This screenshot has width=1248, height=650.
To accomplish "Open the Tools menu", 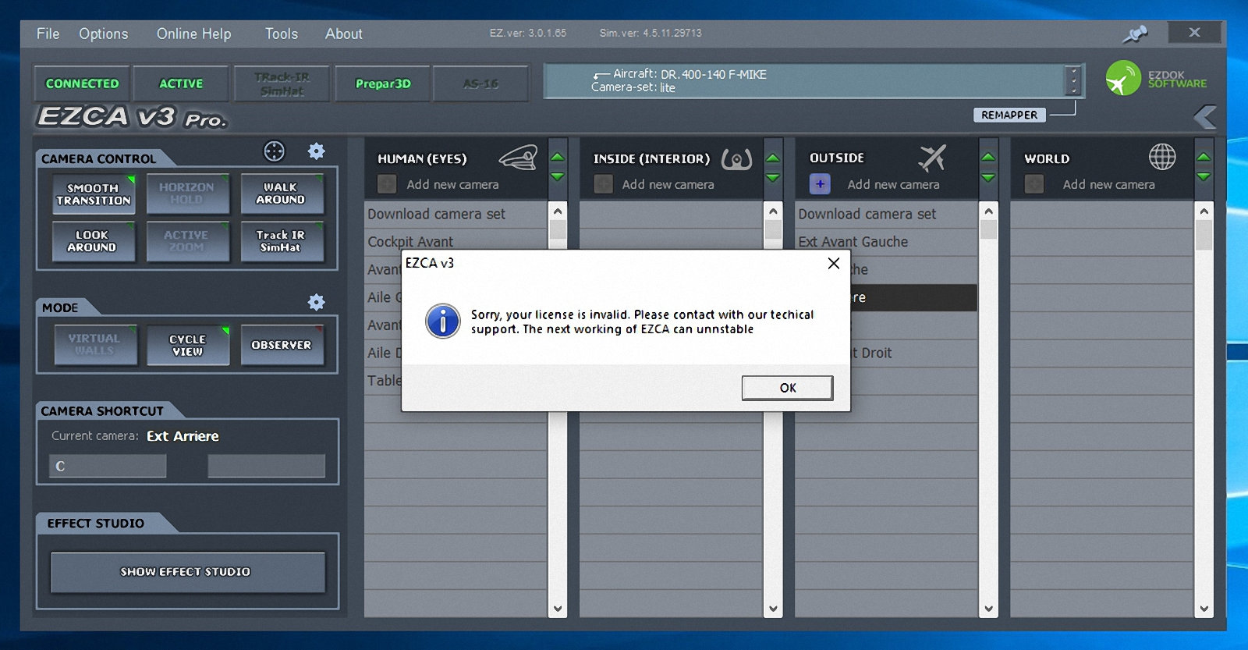I will (281, 34).
